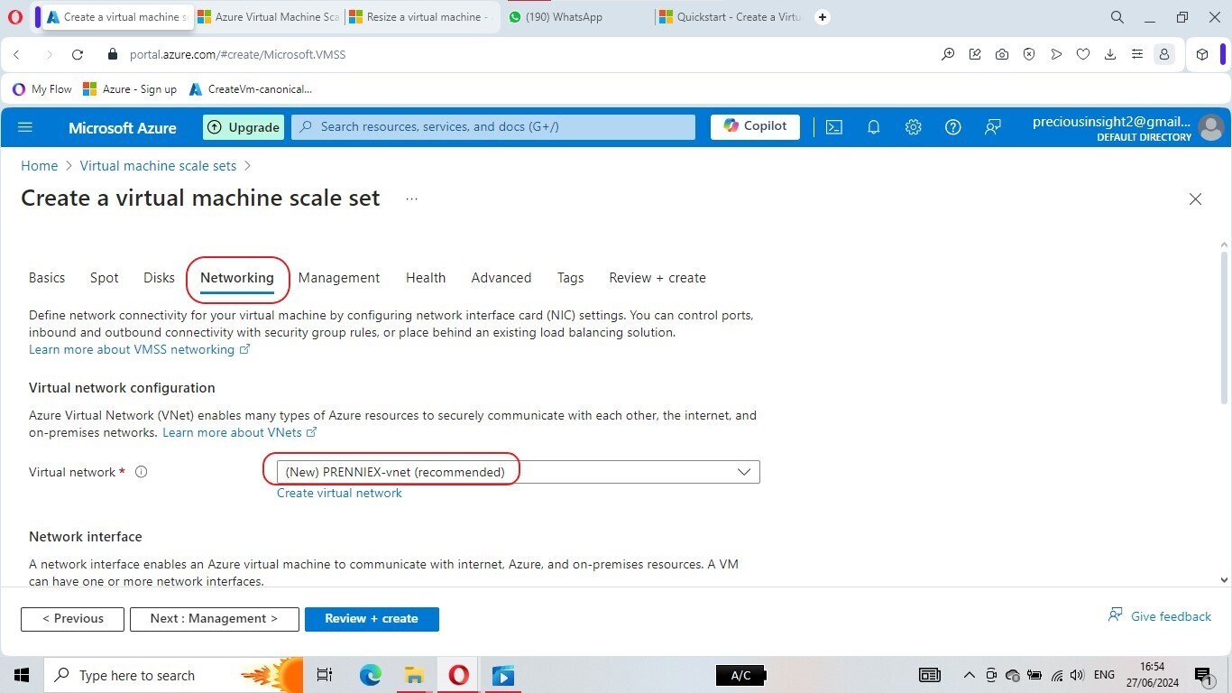This screenshot has width=1232, height=693.
Task: Reload the Azure portal page
Action: point(78,54)
